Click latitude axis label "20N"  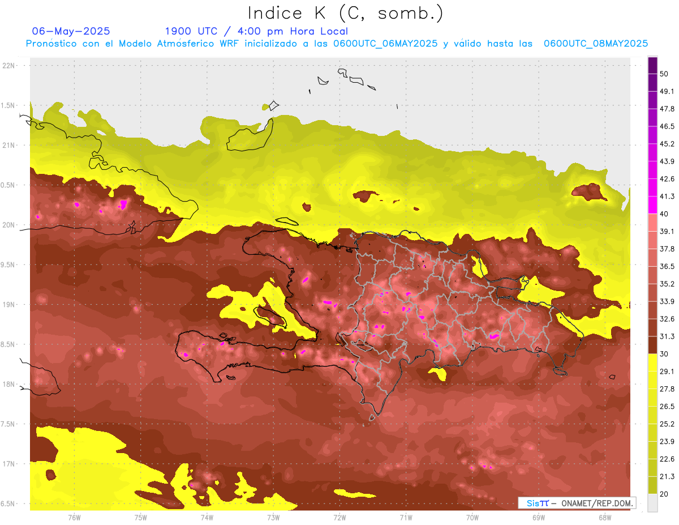tap(8, 225)
